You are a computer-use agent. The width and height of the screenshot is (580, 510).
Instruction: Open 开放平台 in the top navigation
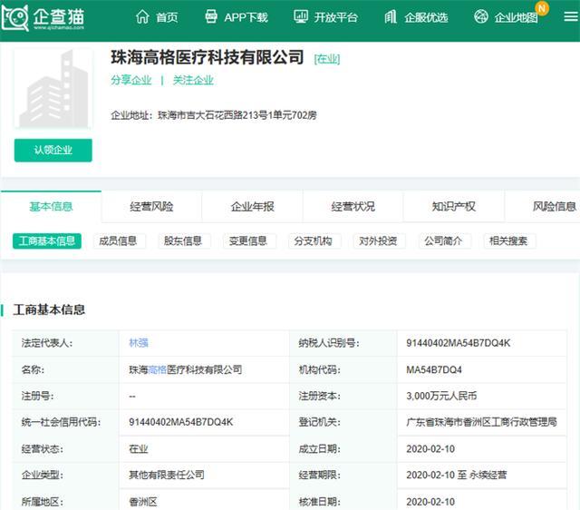[x=336, y=17]
